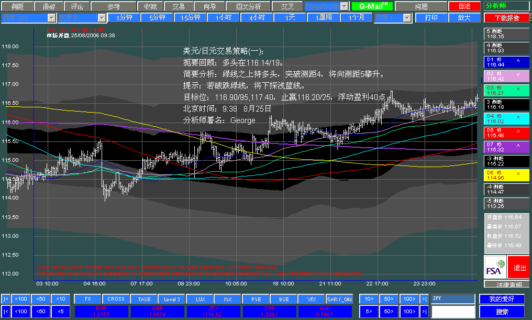This screenshot has height=320, width=532.
Task: Toggle the red D5 115.48 indicator
Action: point(506,133)
